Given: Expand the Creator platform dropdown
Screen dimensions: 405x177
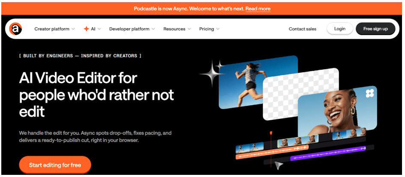Looking at the screenshot, I should [54, 29].
